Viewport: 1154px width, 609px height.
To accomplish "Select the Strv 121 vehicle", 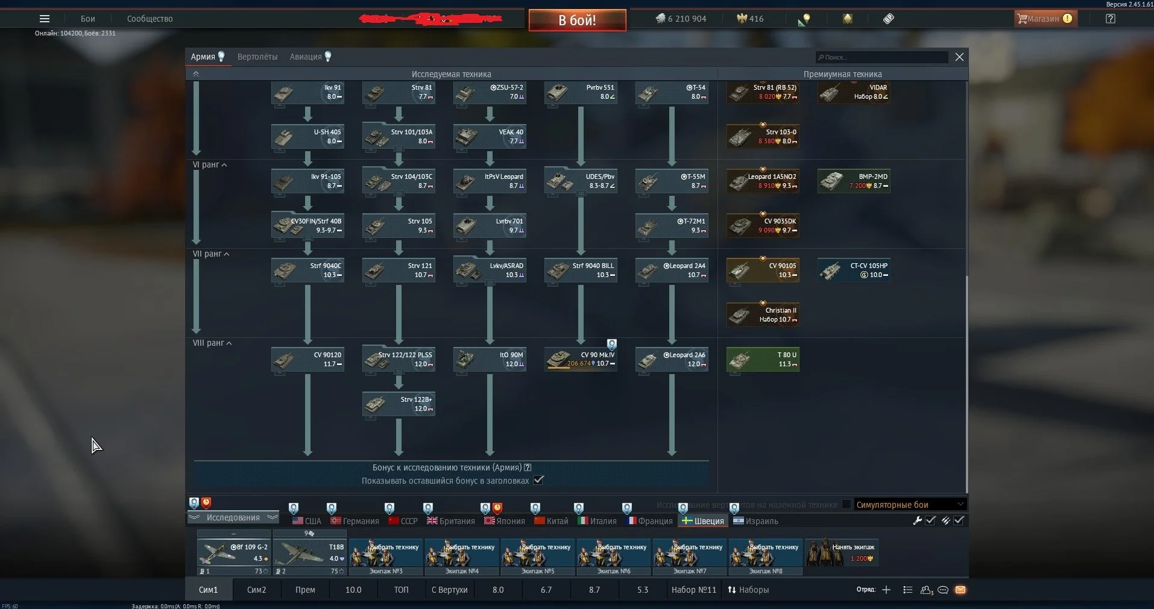I will [x=399, y=270].
